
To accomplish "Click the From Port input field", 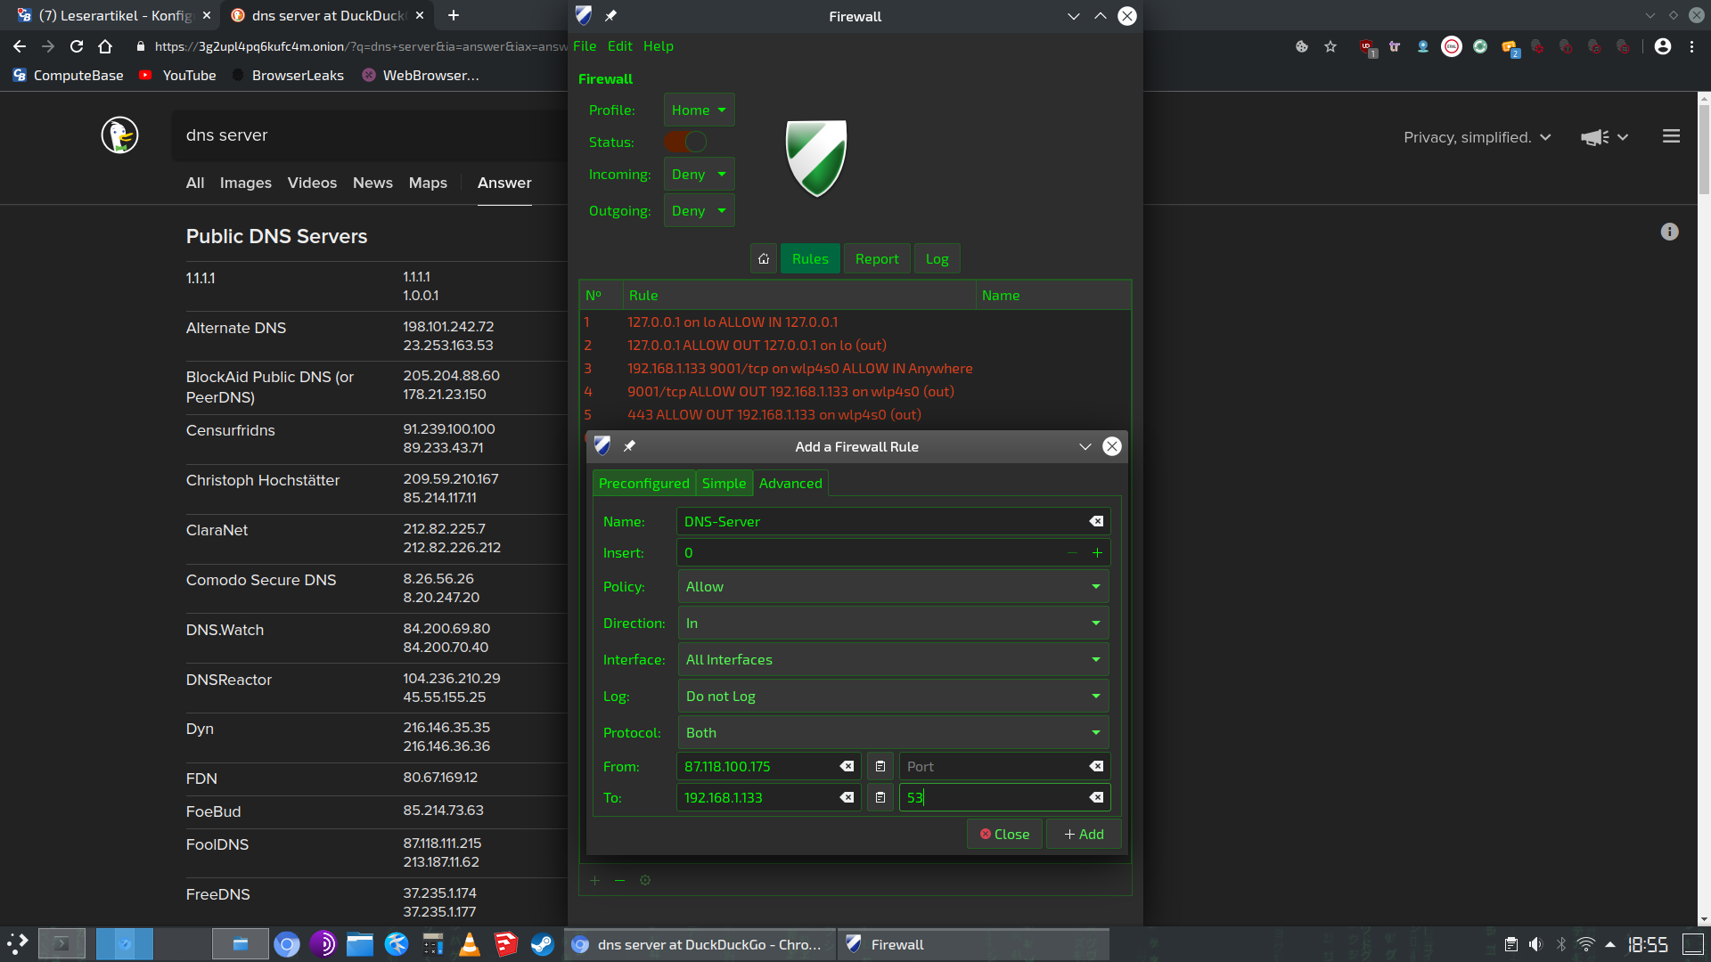I will click(991, 766).
